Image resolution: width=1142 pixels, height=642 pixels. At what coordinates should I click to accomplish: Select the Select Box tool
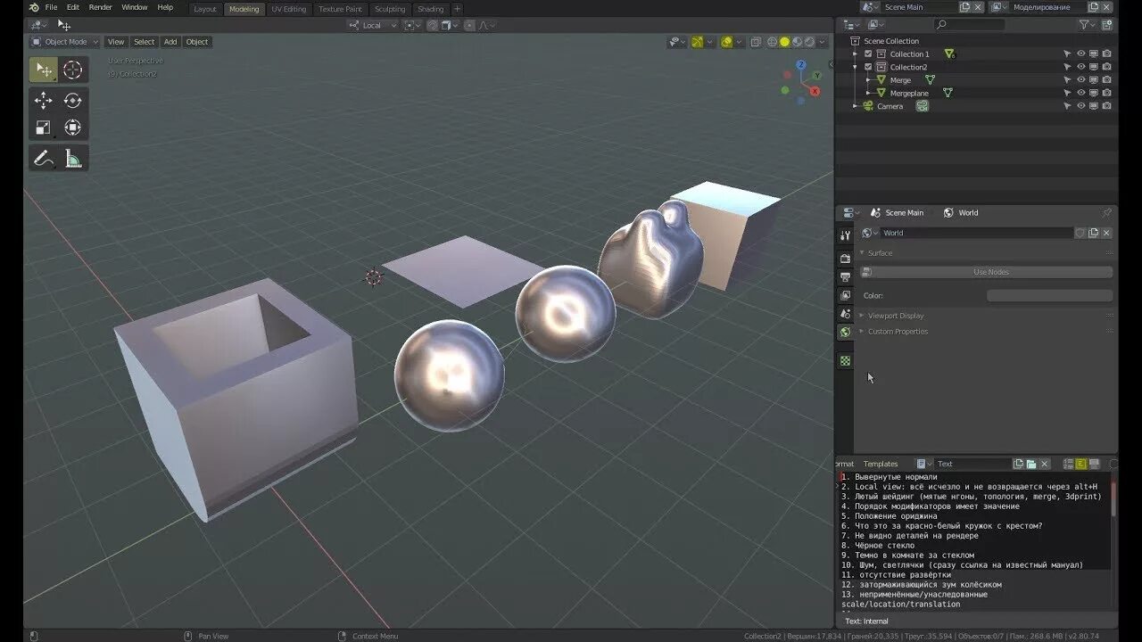(x=43, y=70)
